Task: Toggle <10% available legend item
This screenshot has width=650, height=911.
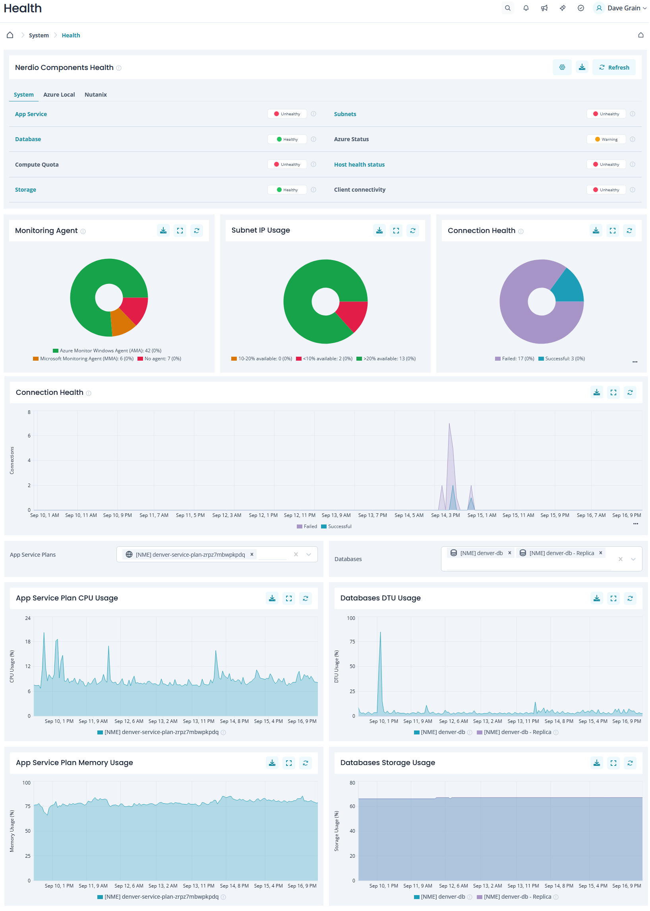Action: pos(324,359)
